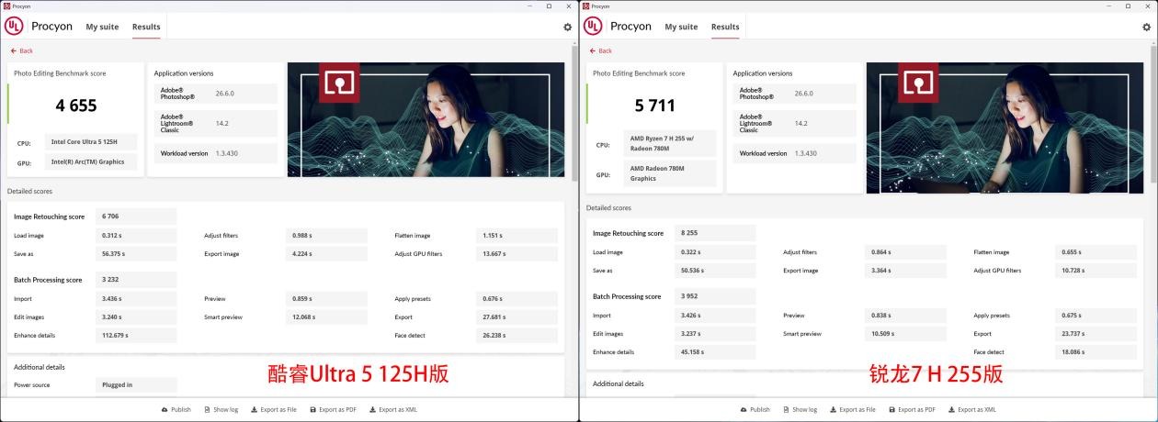Click Export as File in right window

(x=853, y=409)
